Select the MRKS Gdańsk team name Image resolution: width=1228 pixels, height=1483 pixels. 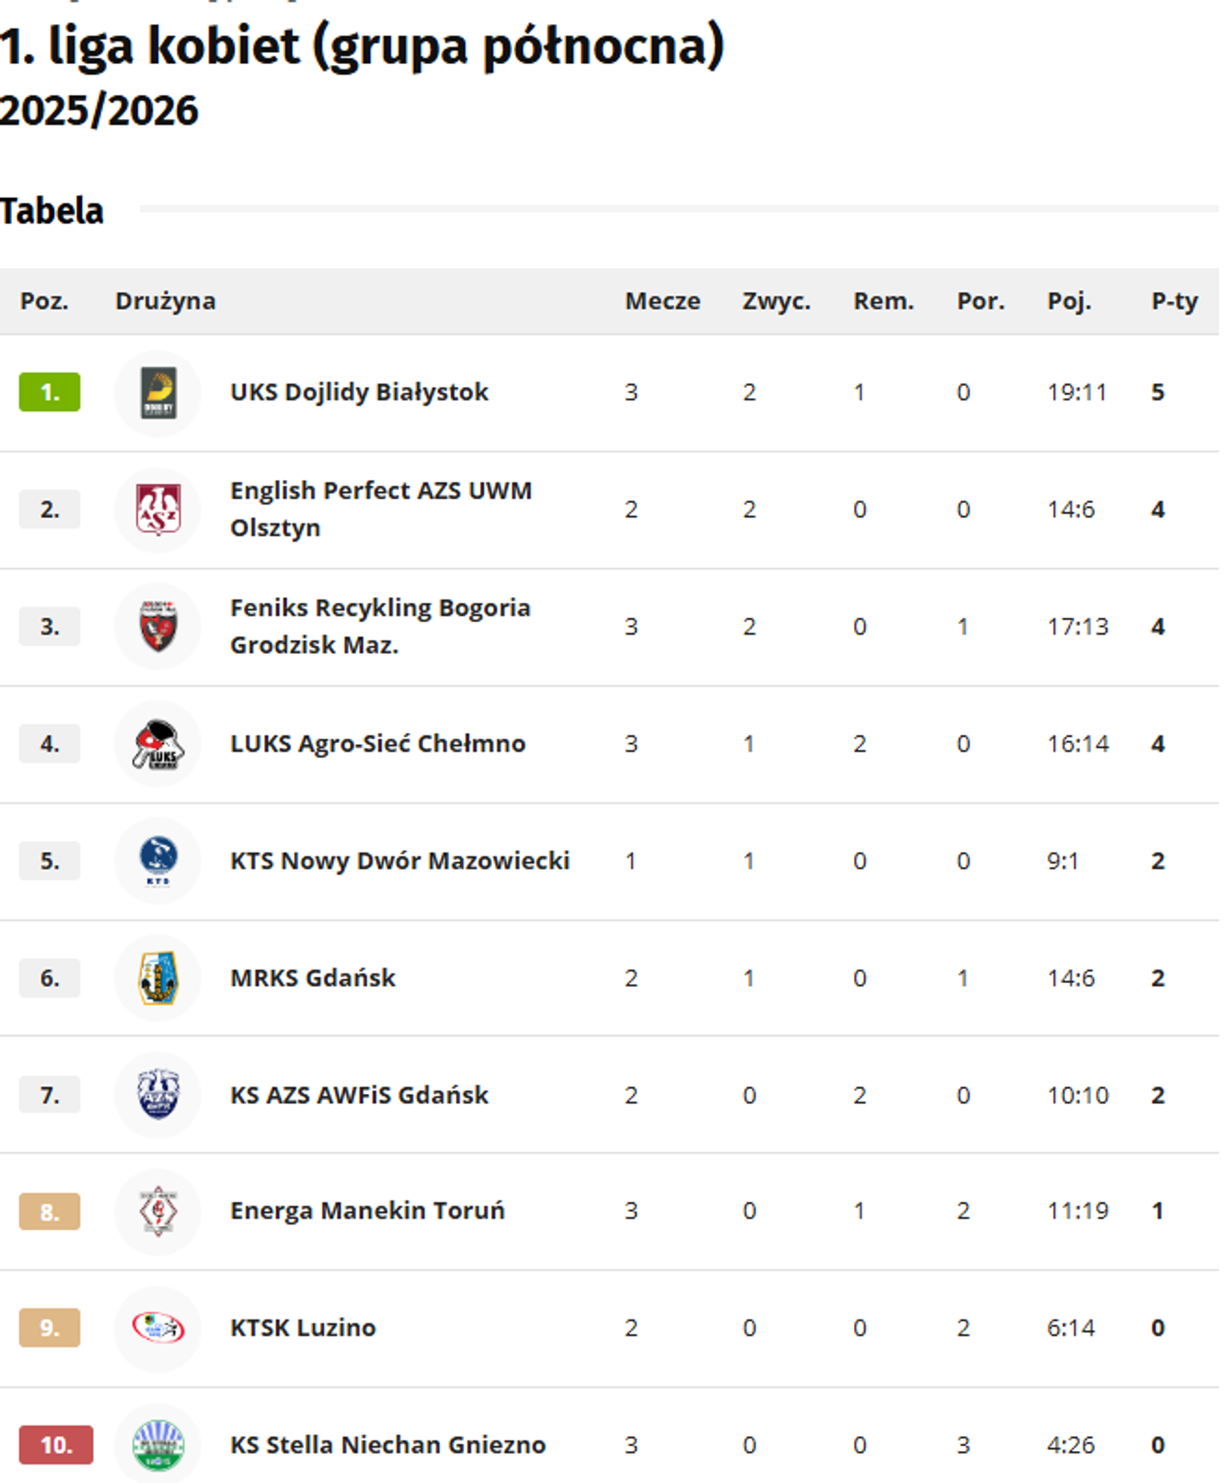click(x=312, y=978)
